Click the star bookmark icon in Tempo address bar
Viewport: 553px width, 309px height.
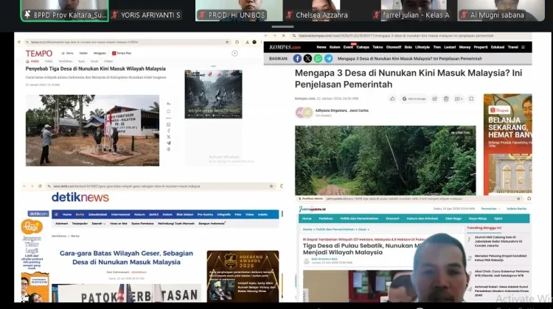(x=227, y=42)
